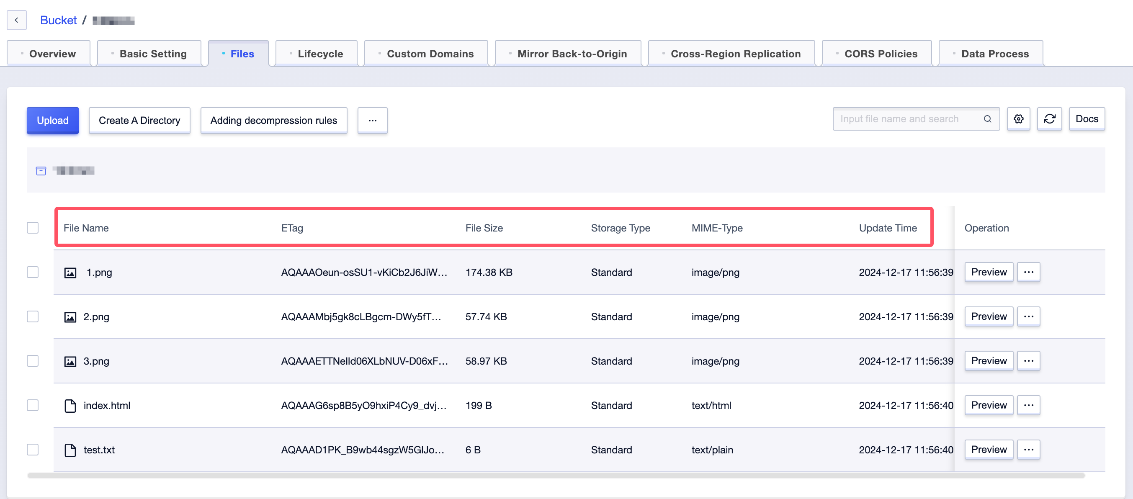Click the ETag value of test.txt
The image size is (1133, 499).
(363, 450)
